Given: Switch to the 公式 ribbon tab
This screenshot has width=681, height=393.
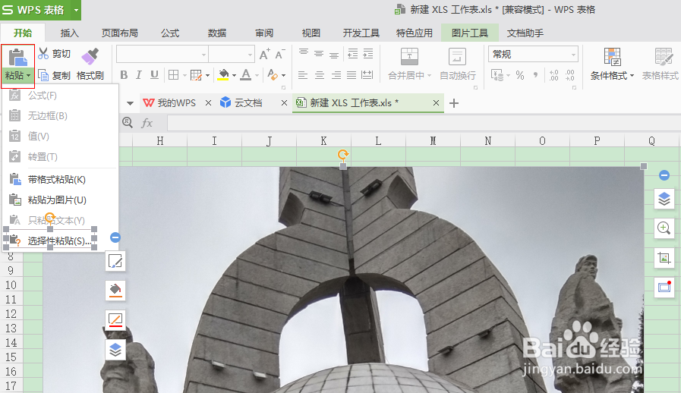Looking at the screenshot, I should point(170,33).
